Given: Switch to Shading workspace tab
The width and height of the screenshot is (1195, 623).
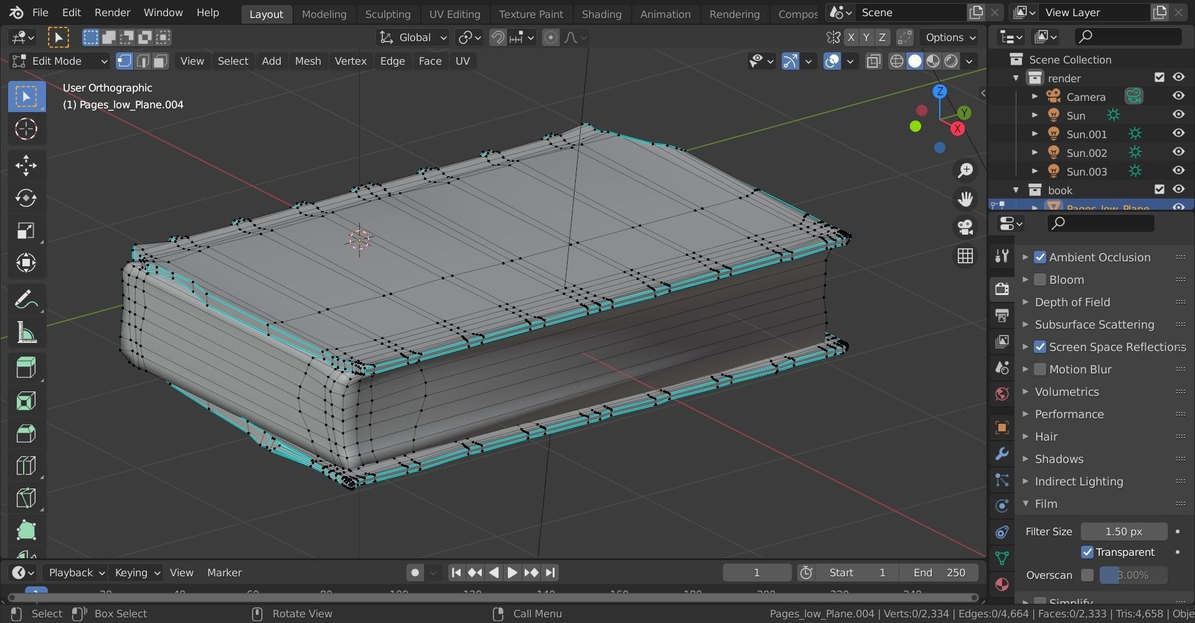Looking at the screenshot, I should click(x=601, y=14).
